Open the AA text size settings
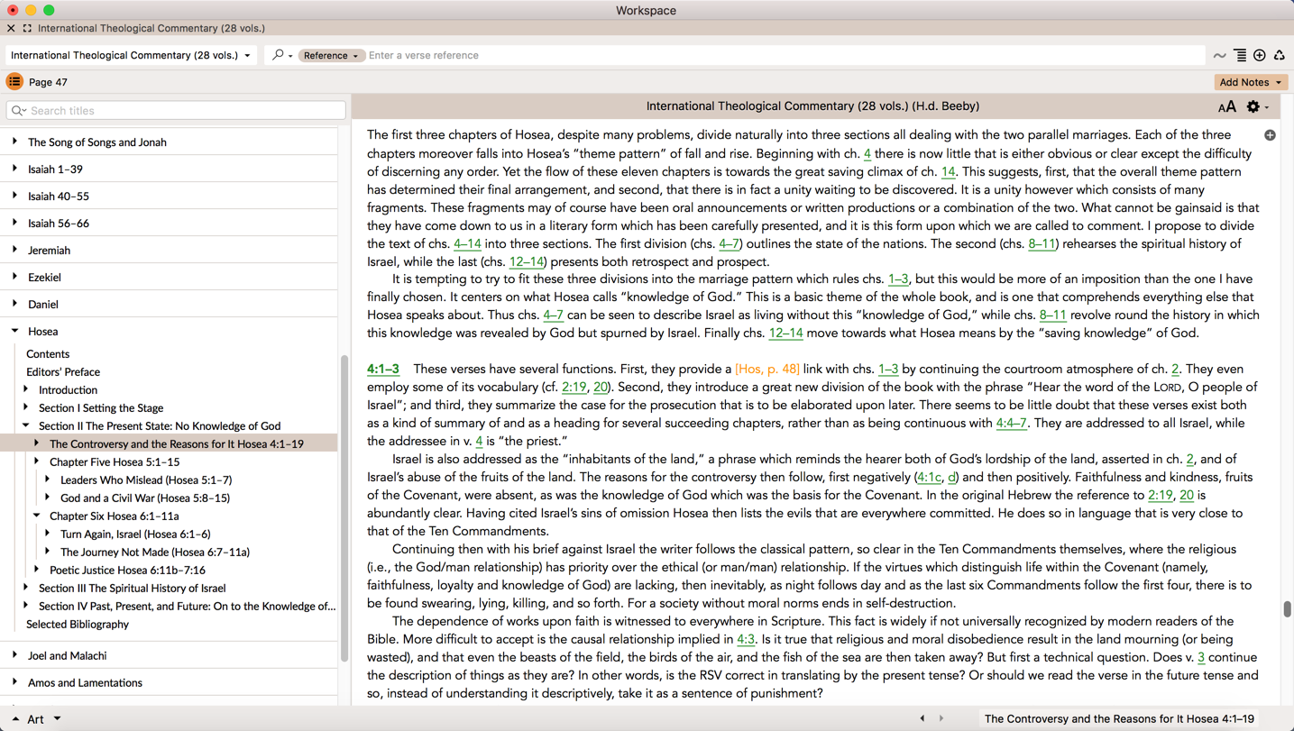 click(x=1226, y=107)
